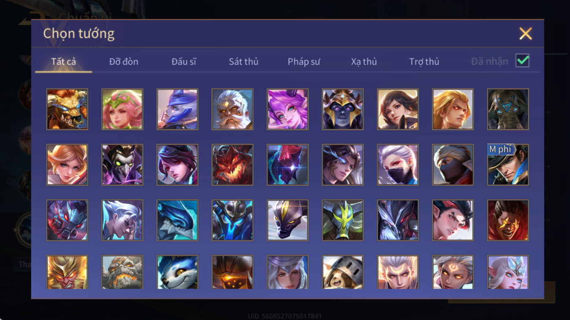Select the blue fox hero portrait

tap(178, 272)
